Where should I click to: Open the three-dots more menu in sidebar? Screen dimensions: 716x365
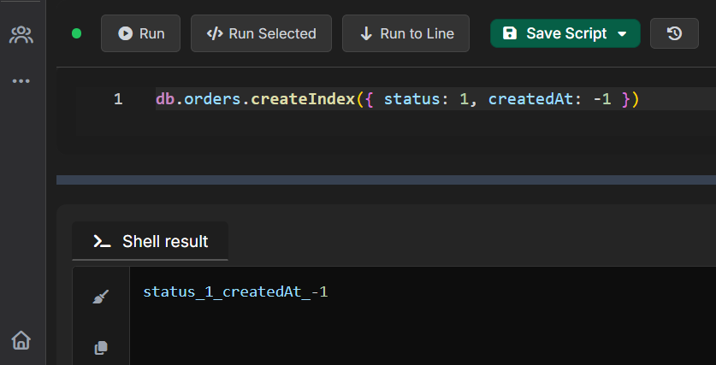[x=21, y=81]
